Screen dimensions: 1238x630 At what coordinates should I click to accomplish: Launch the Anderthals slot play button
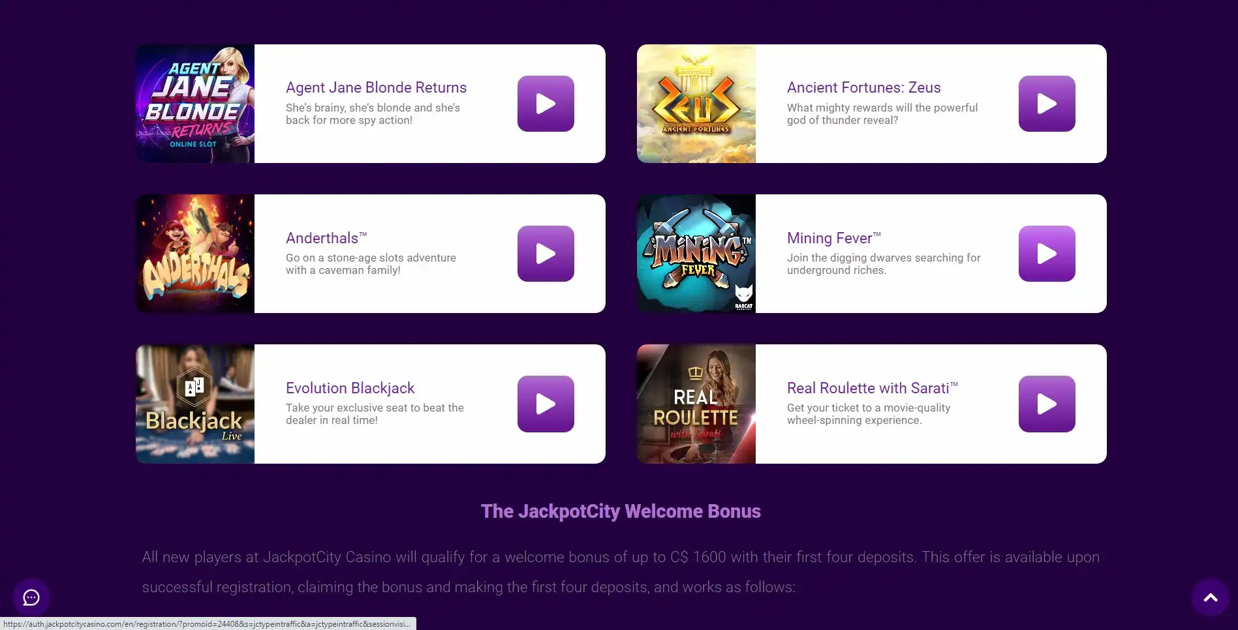[x=546, y=254]
